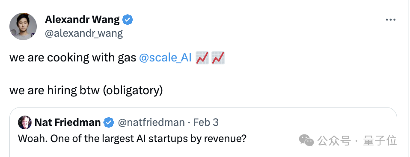Viewport: 410px width, 157px height.
Task: Go to the @natfriedman handle
Action: pyautogui.click(x=151, y=122)
